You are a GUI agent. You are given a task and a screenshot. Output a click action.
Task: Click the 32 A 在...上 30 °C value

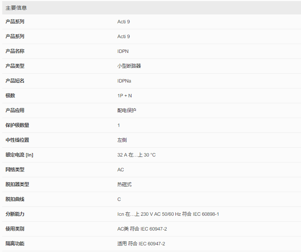(x=137, y=155)
